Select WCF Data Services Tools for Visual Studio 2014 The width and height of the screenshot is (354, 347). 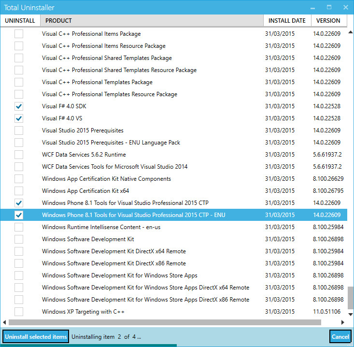click(173, 167)
